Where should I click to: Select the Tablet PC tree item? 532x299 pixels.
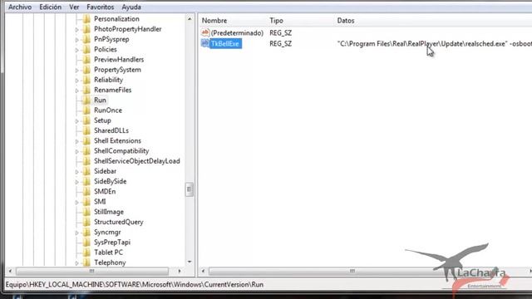tap(108, 252)
